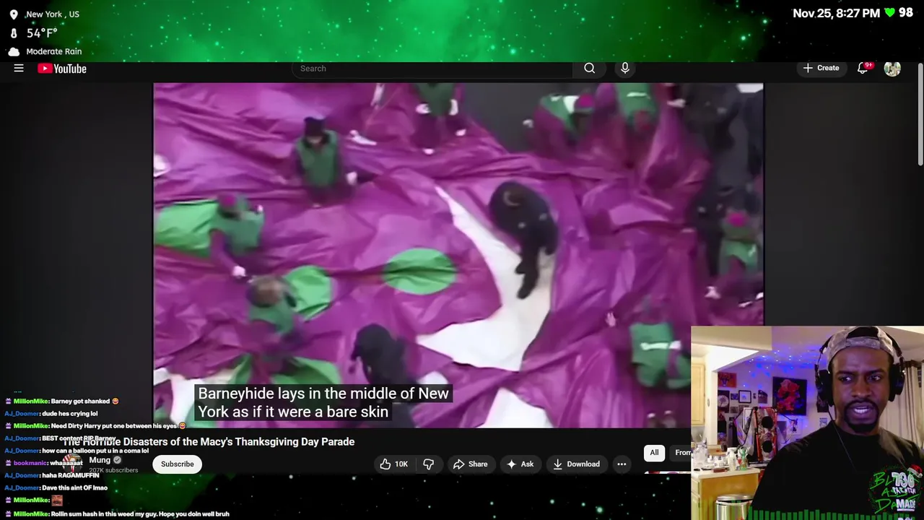Download the video
The height and width of the screenshot is (520, 924).
[x=577, y=464]
